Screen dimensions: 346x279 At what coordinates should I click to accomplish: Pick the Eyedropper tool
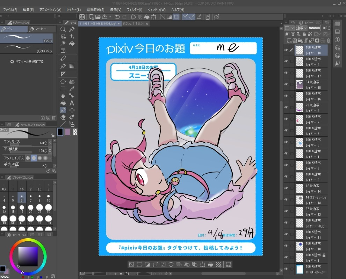click(x=72, y=89)
